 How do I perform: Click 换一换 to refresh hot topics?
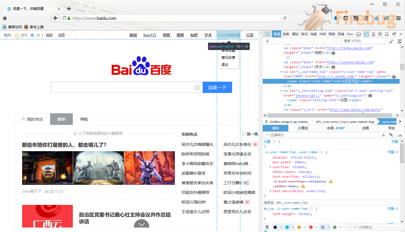(250, 134)
